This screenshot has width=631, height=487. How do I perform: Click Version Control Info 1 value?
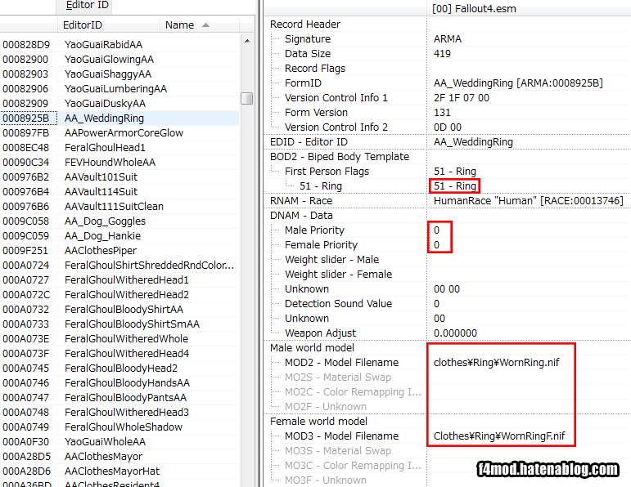[461, 97]
